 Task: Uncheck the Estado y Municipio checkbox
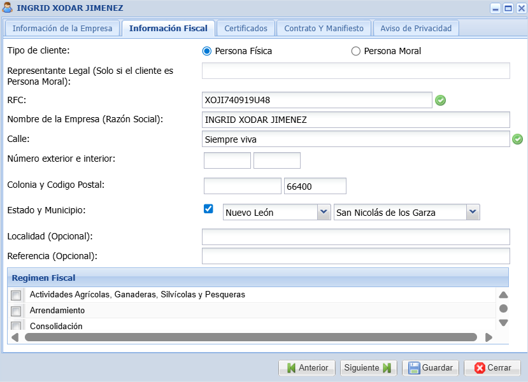point(208,209)
